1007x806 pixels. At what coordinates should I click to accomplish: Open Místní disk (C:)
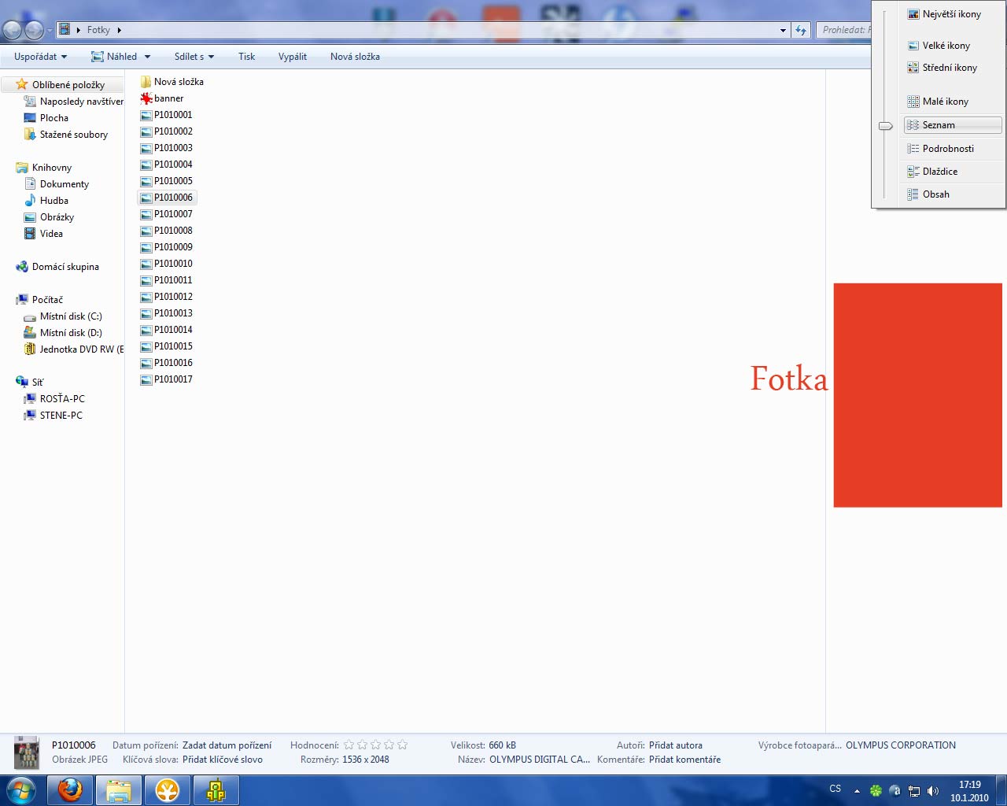63,316
